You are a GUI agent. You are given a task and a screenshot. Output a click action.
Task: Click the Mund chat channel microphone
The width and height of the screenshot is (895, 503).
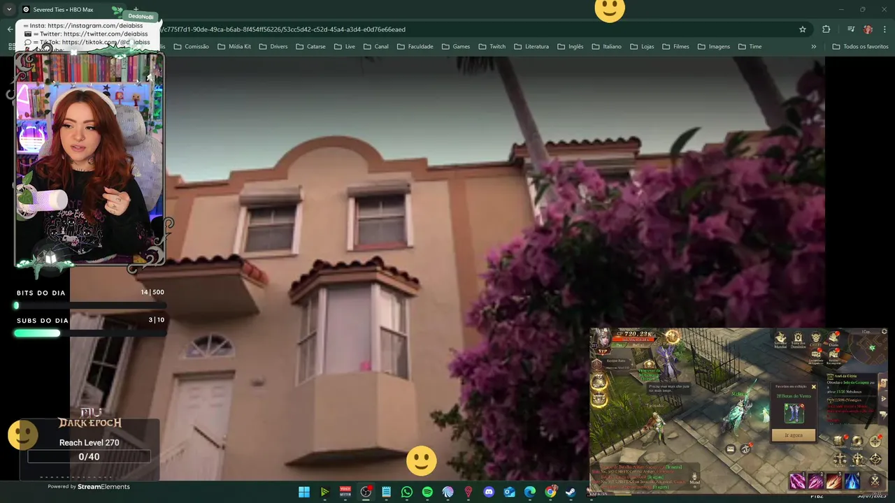coord(695,479)
